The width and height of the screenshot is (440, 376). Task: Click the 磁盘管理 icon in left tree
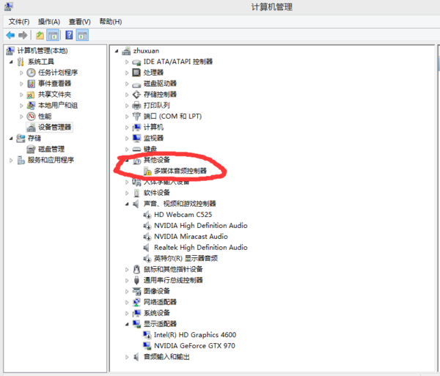click(32, 149)
